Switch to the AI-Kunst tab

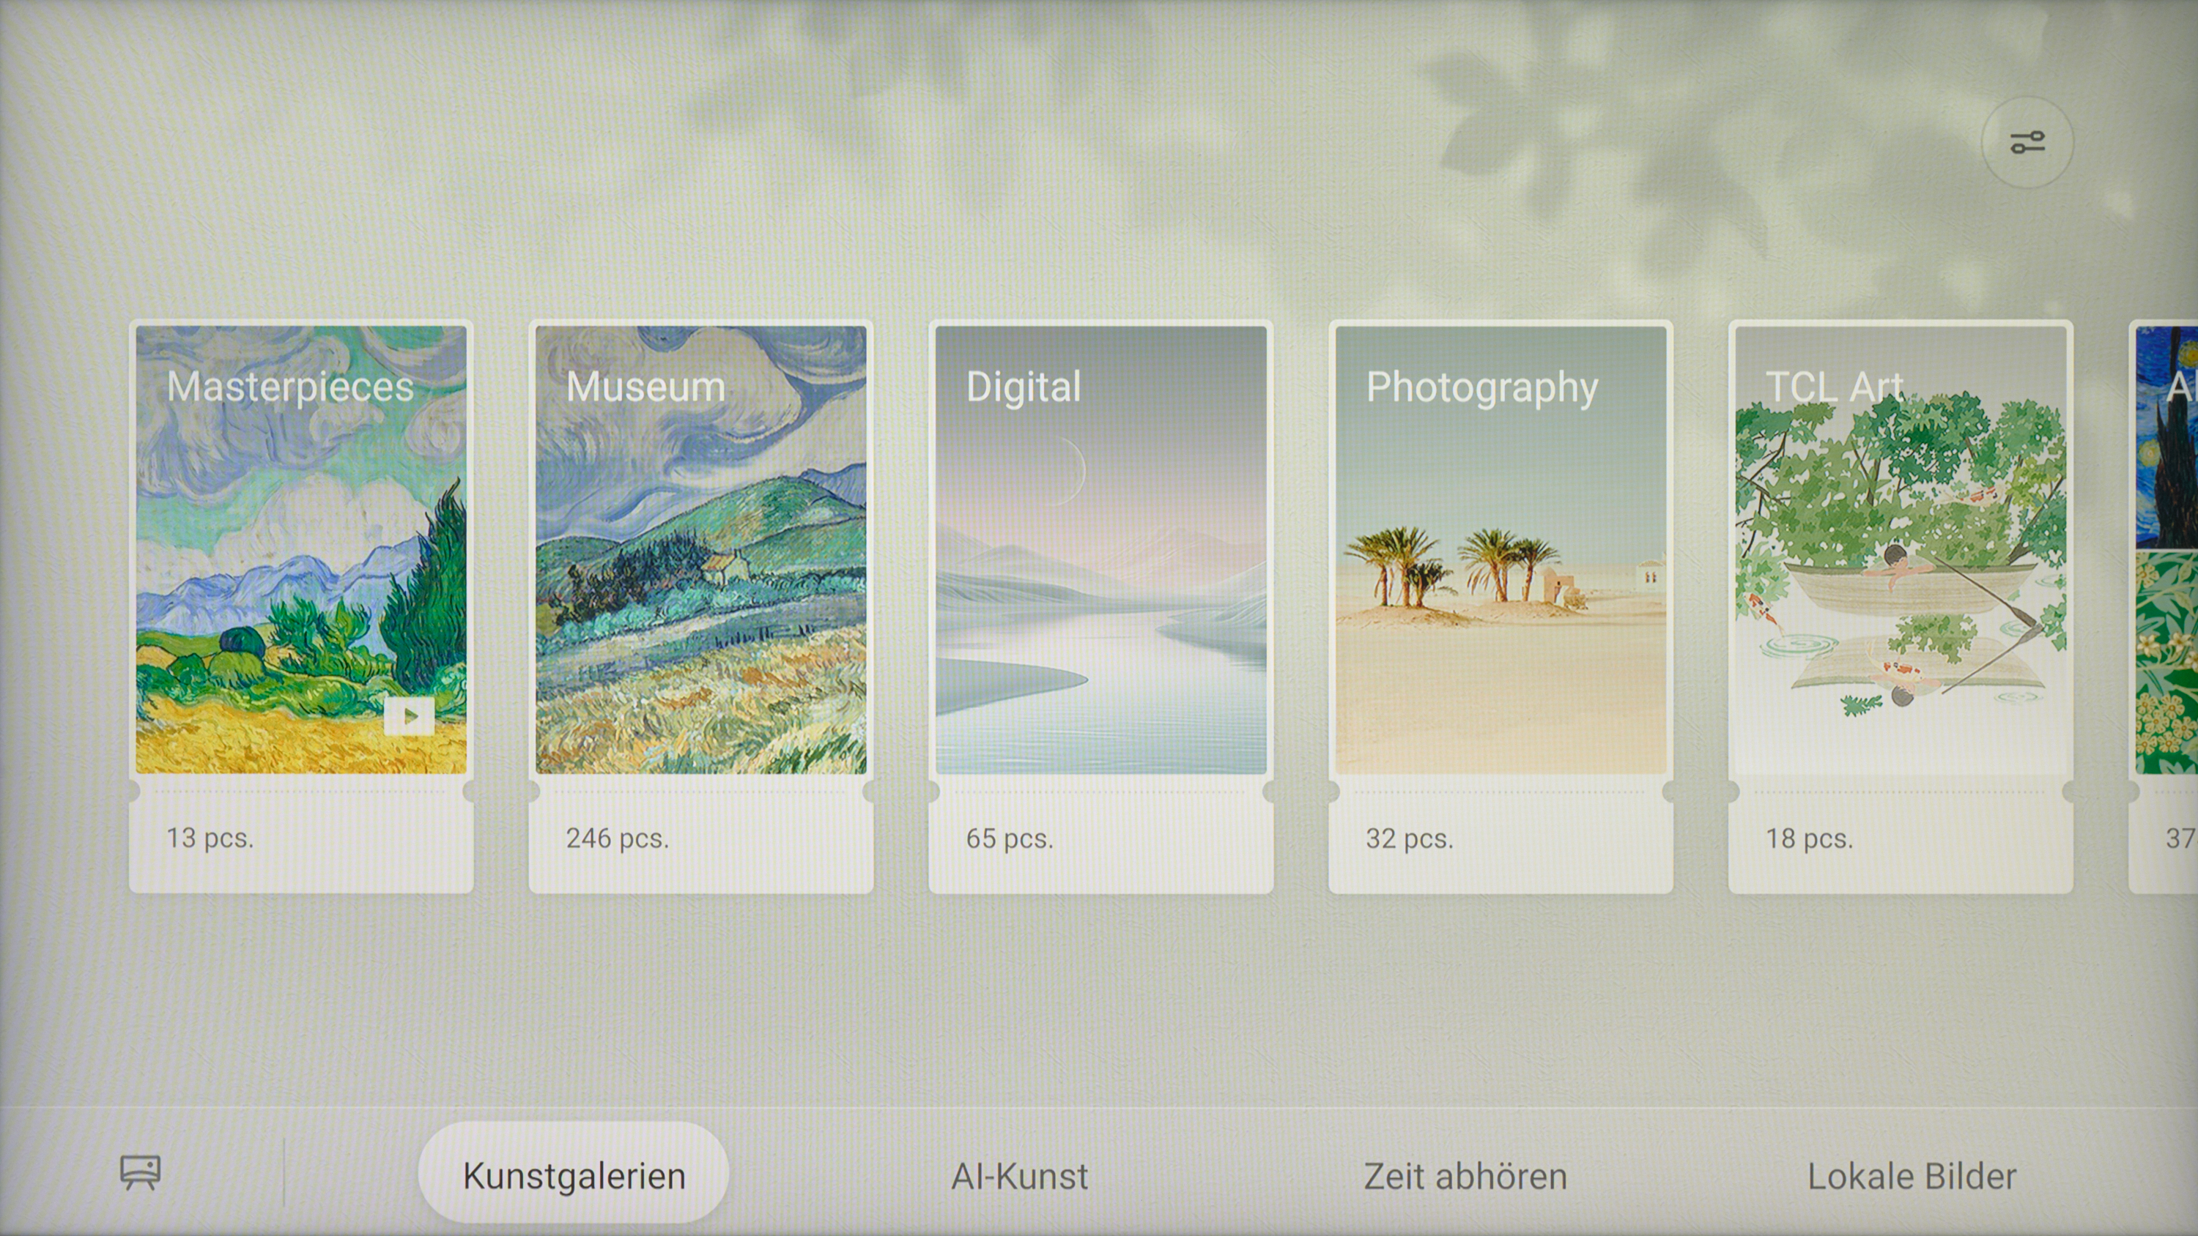pos(1020,1176)
